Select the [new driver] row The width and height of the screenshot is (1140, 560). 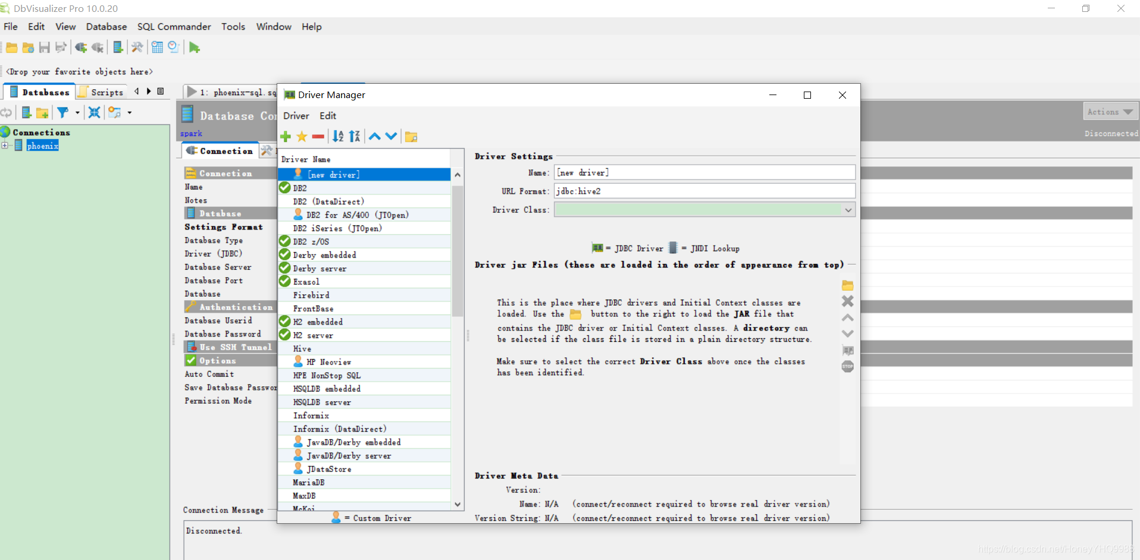point(364,174)
